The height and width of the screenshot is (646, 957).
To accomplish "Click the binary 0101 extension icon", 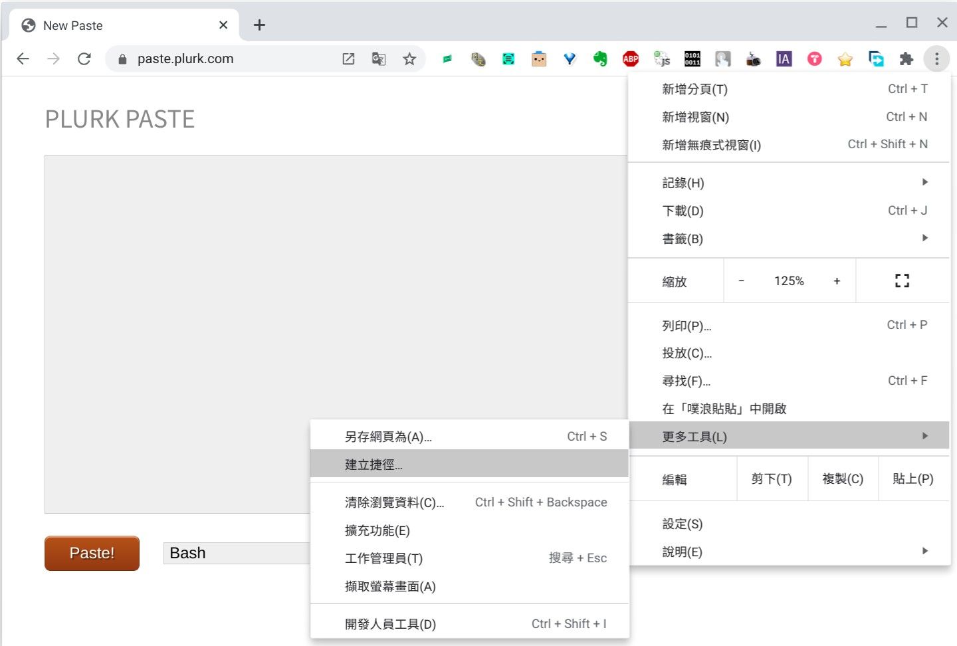I will (x=692, y=59).
